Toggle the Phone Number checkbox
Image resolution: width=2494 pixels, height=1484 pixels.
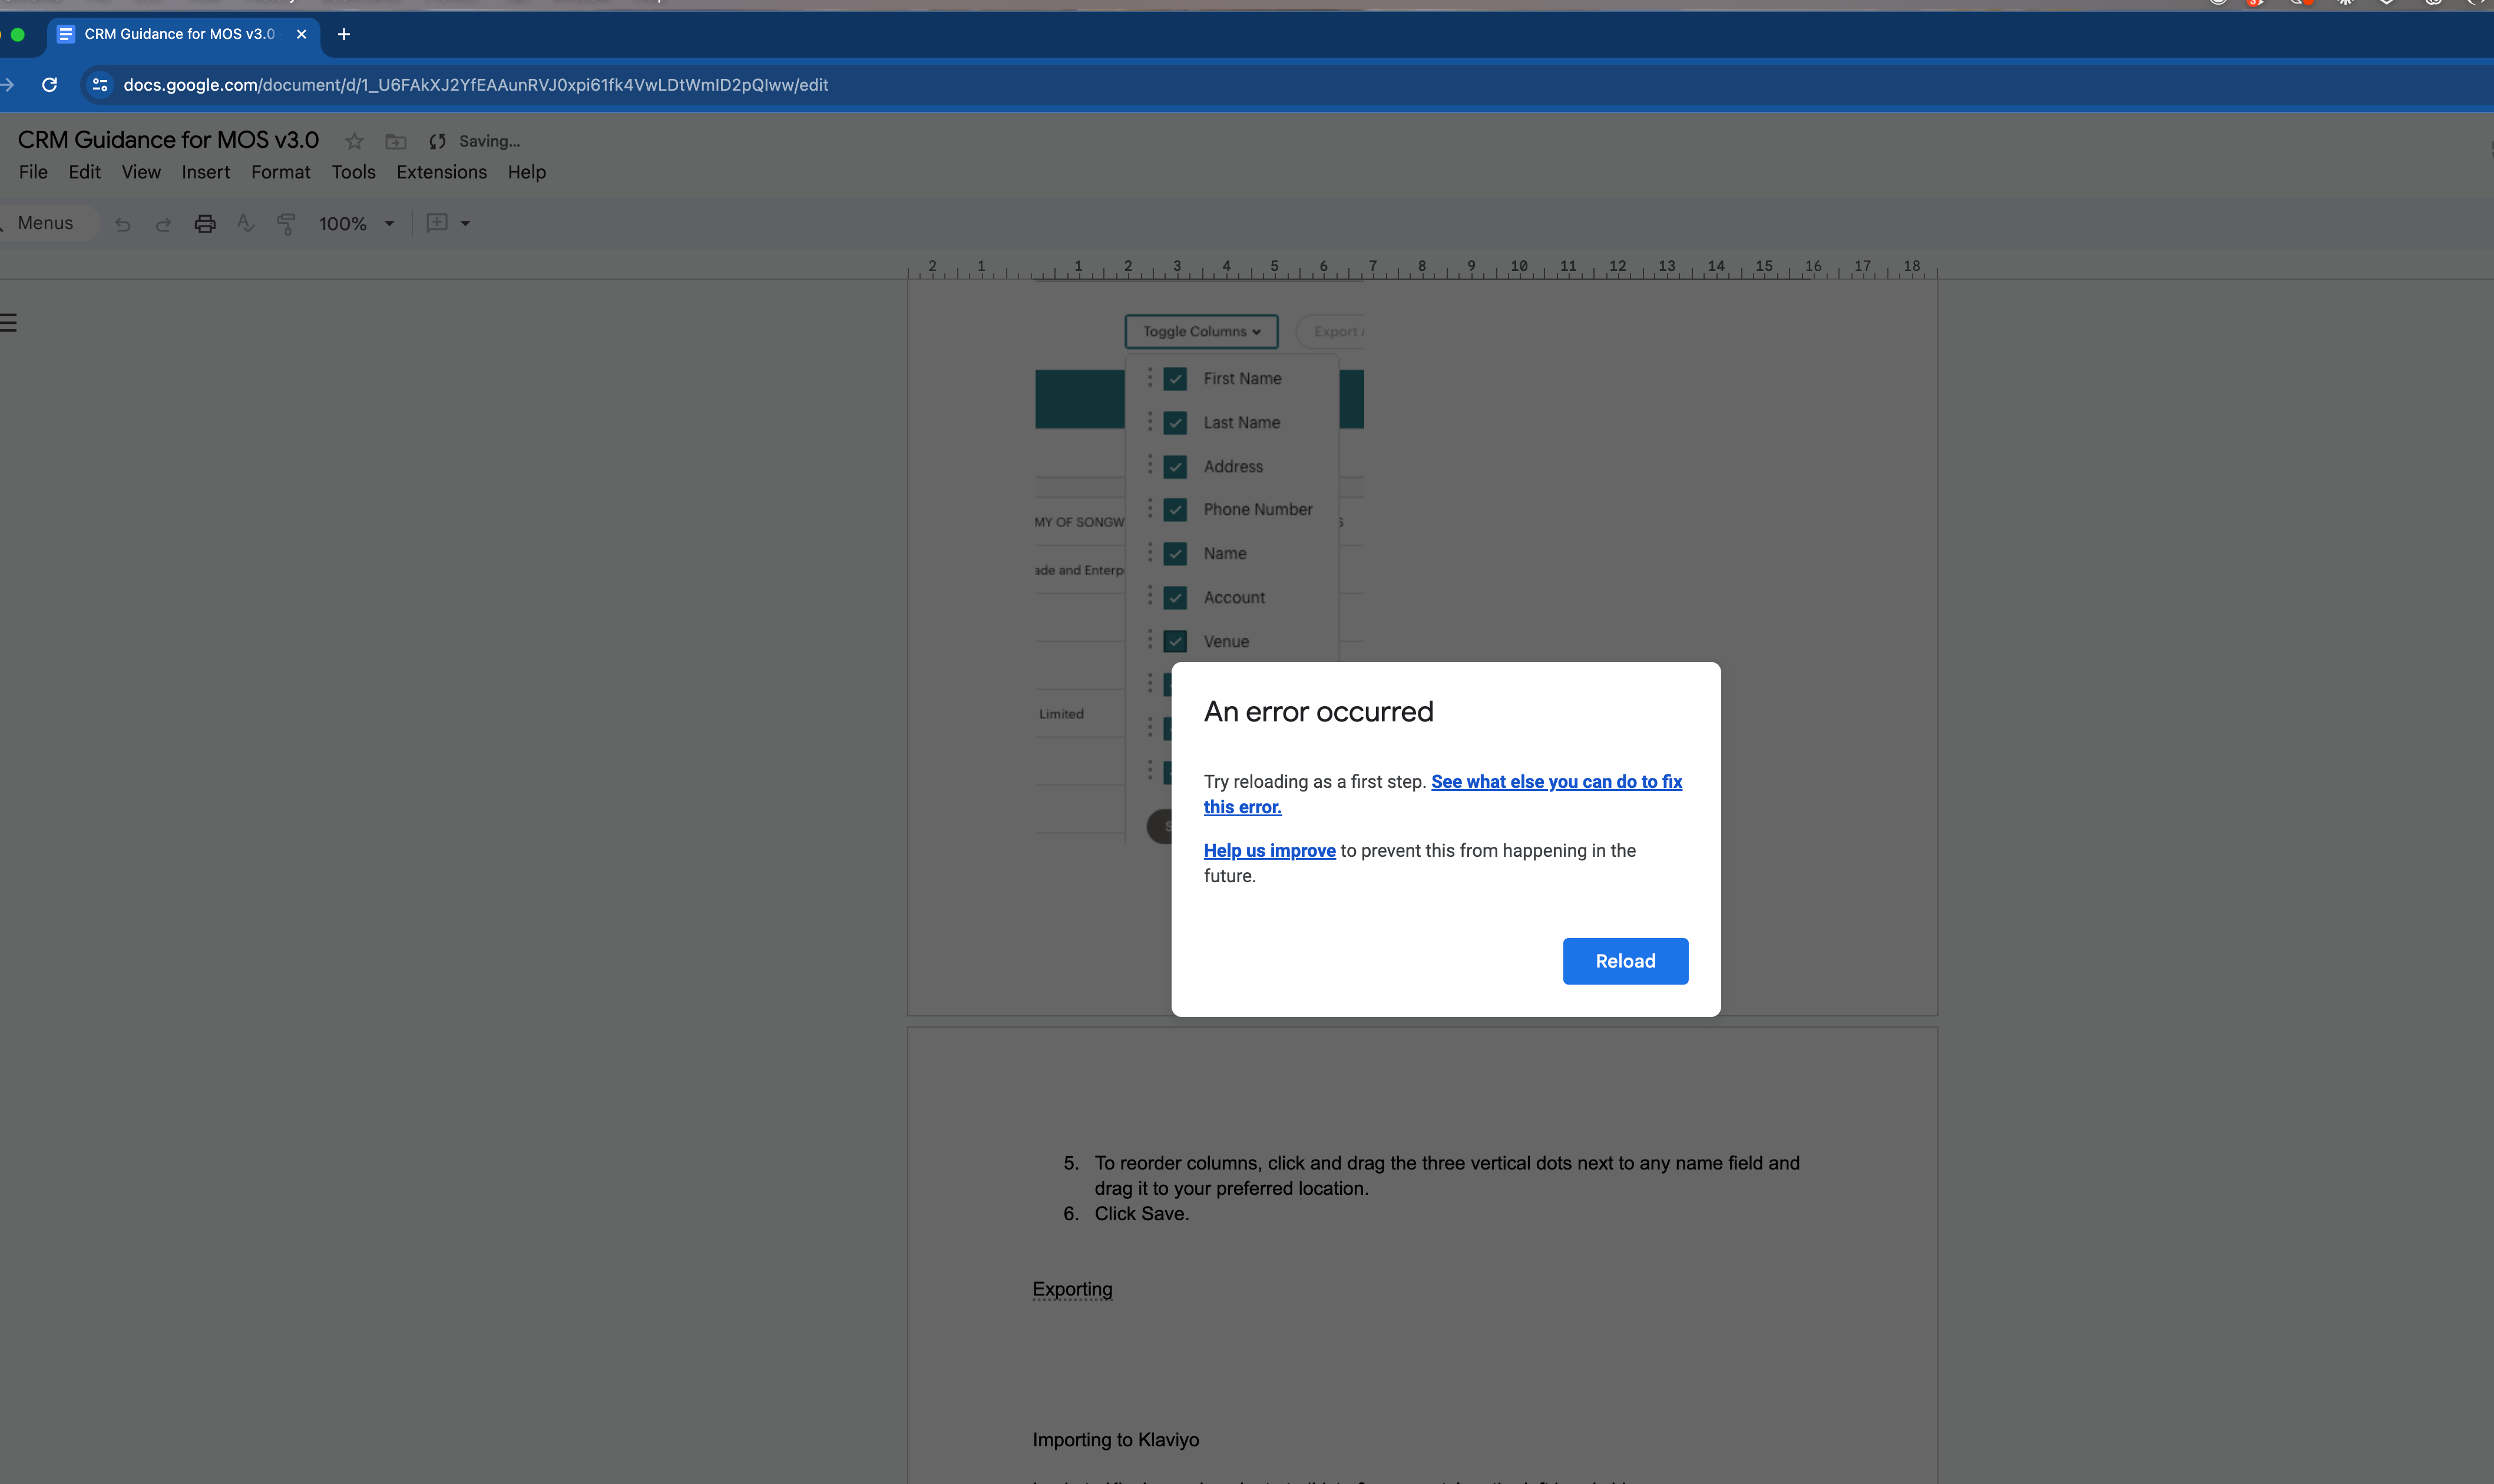1175,510
